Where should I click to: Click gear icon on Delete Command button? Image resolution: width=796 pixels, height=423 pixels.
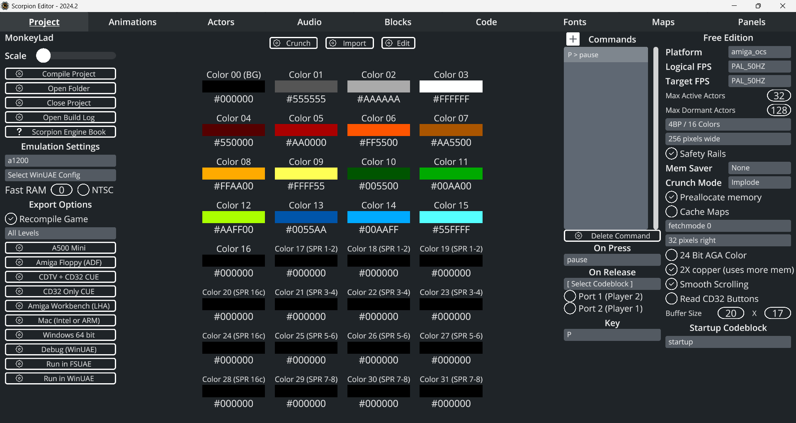pos(579,236)
